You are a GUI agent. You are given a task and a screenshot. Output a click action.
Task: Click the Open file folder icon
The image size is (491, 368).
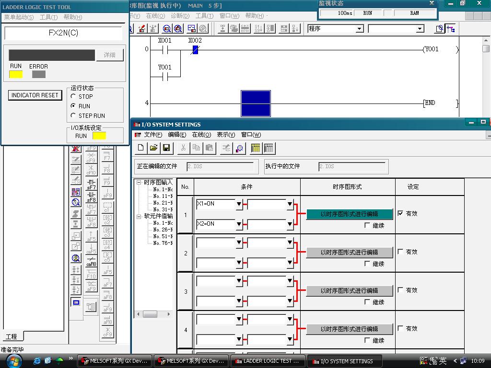(154, 148)
